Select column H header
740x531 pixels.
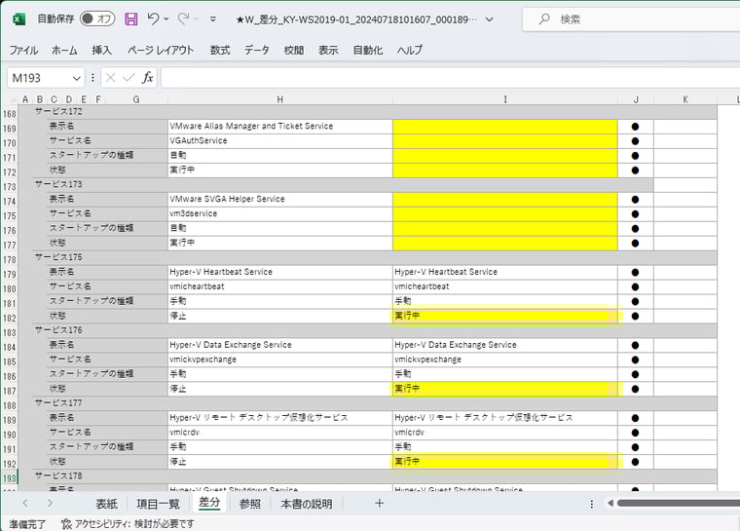(x=279, y=99)
